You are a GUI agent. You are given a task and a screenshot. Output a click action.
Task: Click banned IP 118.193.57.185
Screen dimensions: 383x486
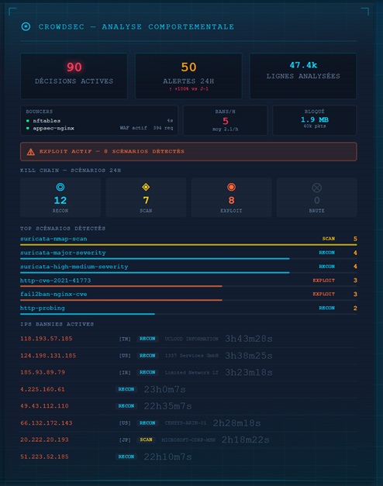pos(47,339)
